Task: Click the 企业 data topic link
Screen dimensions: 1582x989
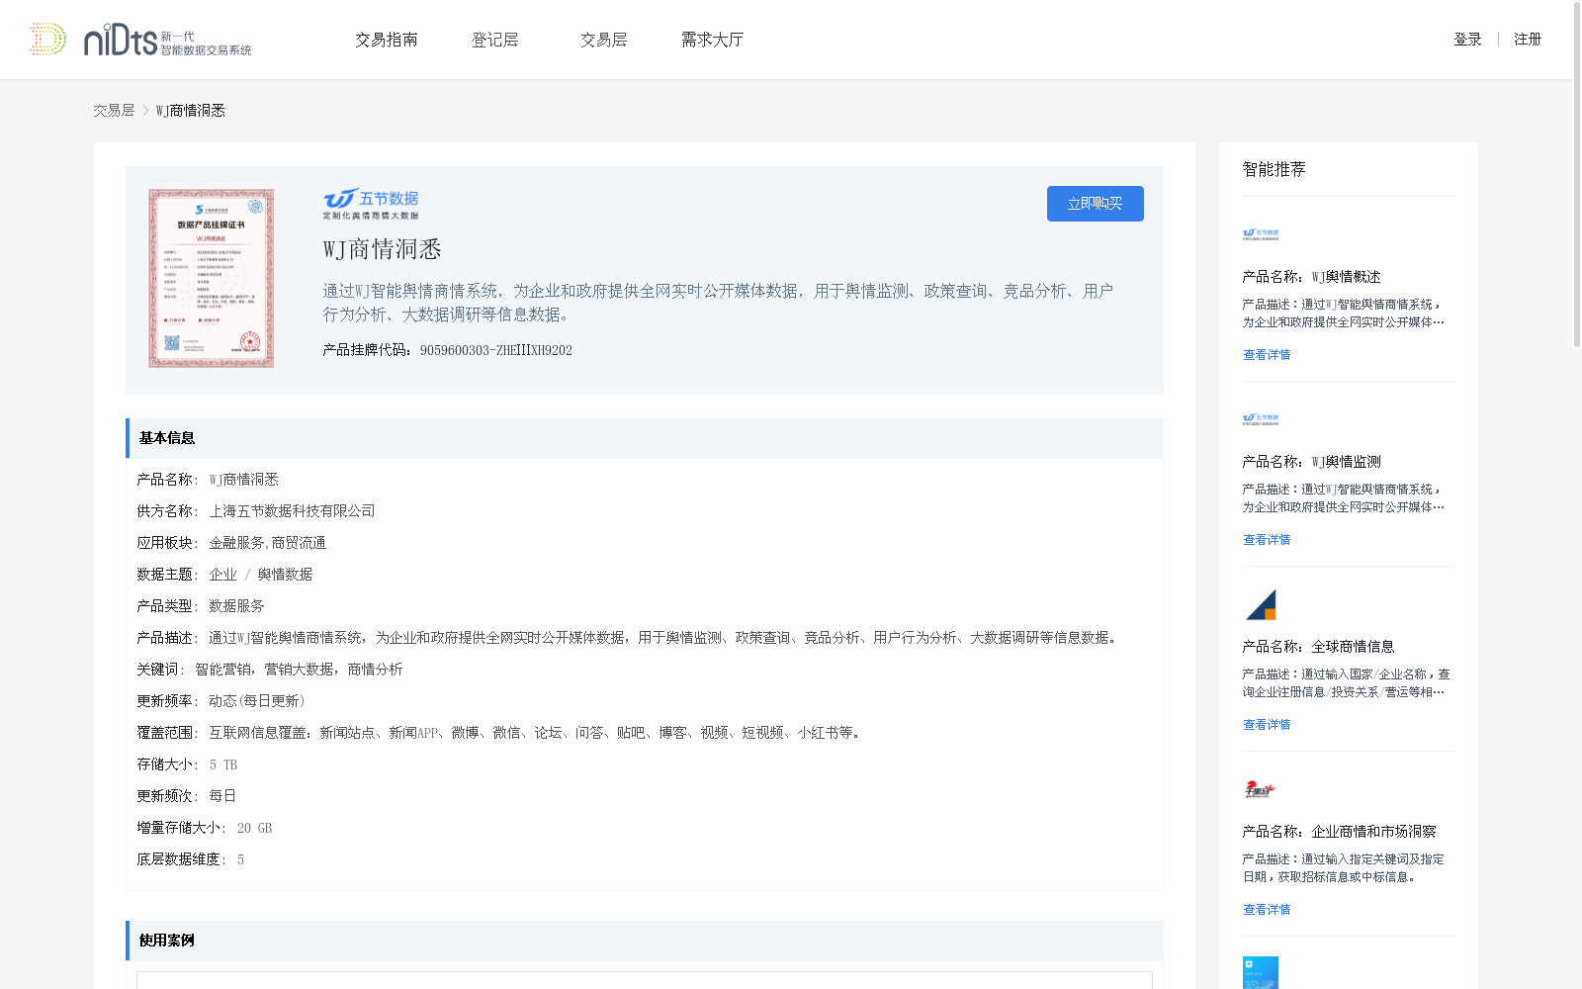Action: click(x=222, y=575)
